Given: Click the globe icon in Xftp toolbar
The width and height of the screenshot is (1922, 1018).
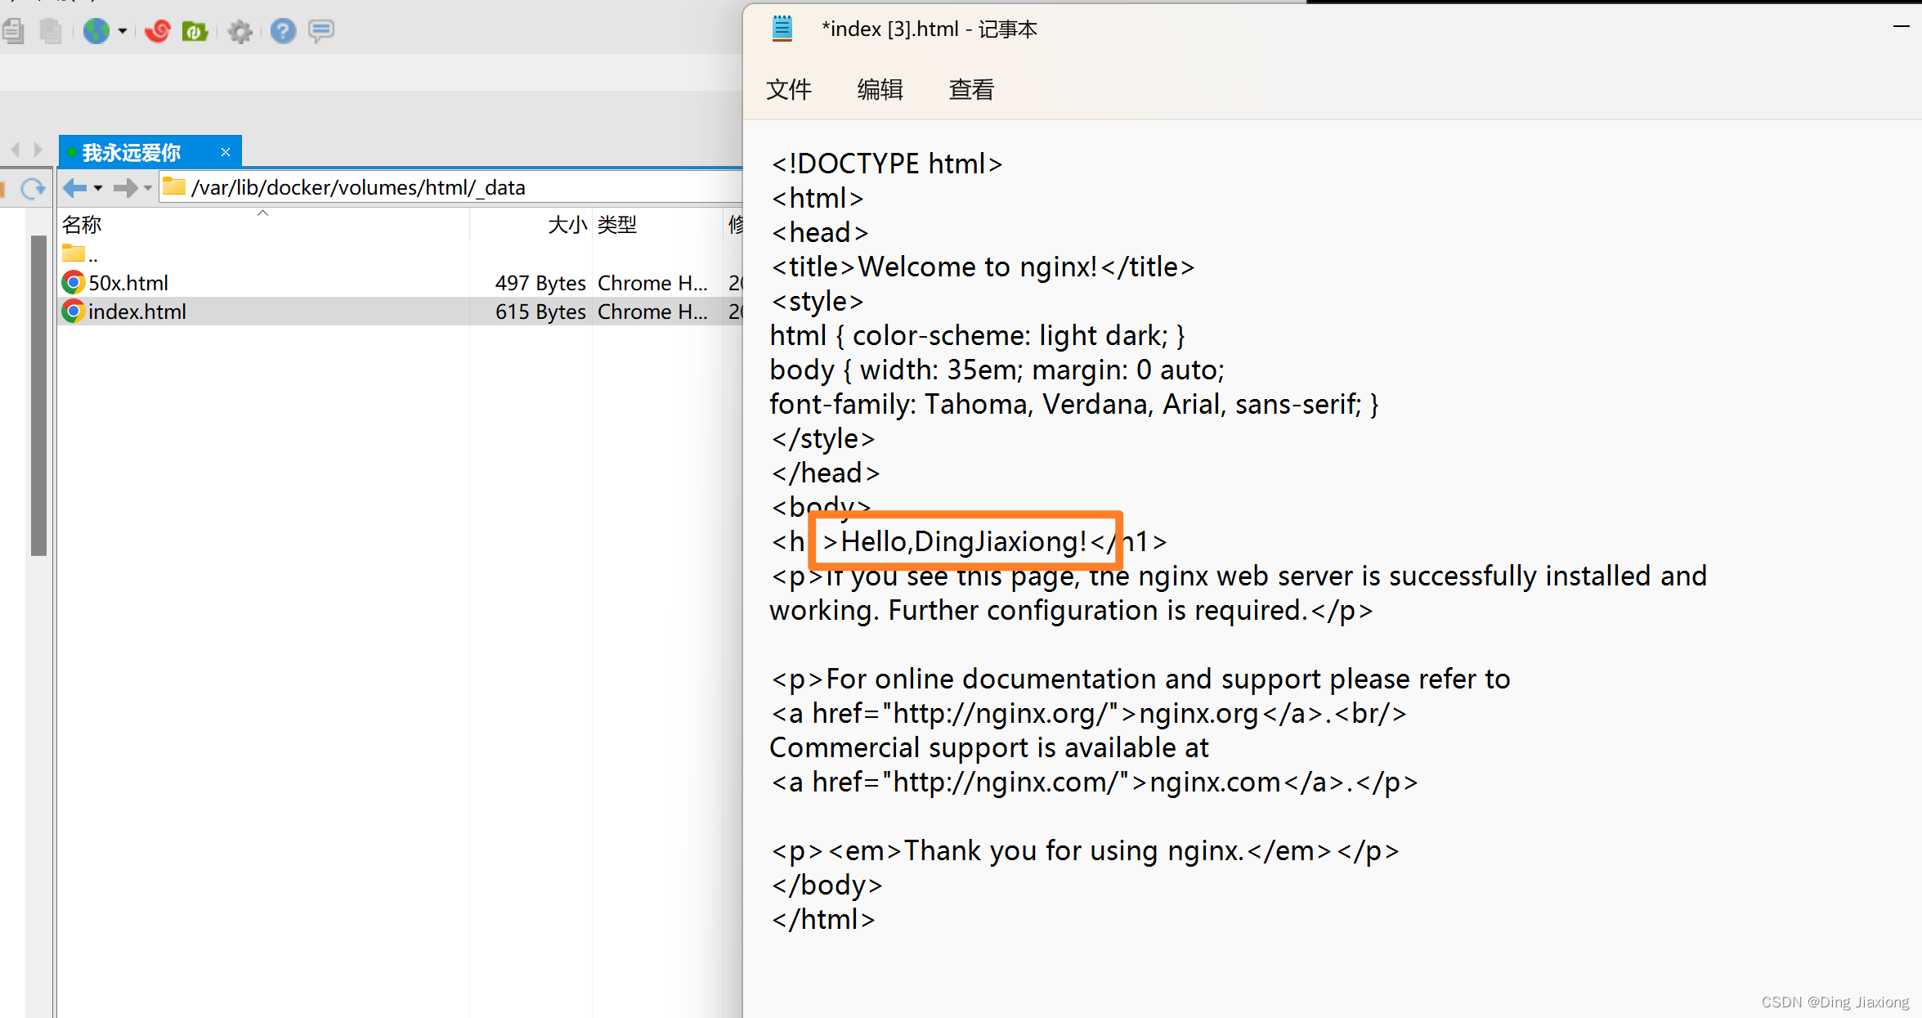Looking at the screenshot, I should 96,31.
